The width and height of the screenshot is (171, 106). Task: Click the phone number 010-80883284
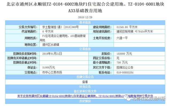[x=125, y=72]
